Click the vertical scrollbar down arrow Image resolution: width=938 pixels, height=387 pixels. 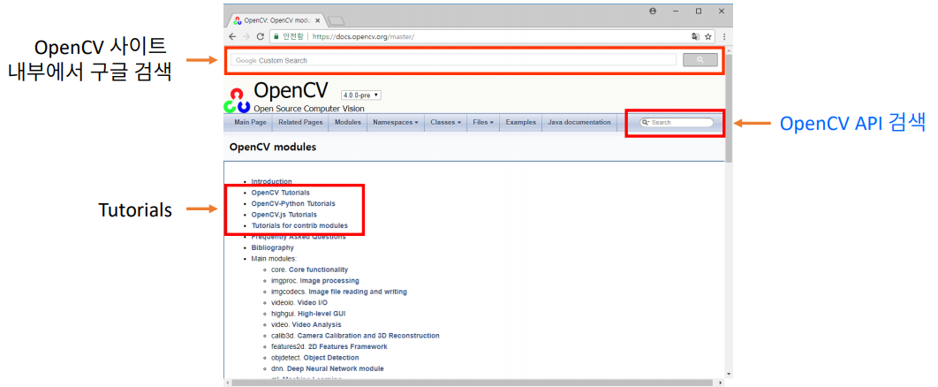(x=729, y=373)
